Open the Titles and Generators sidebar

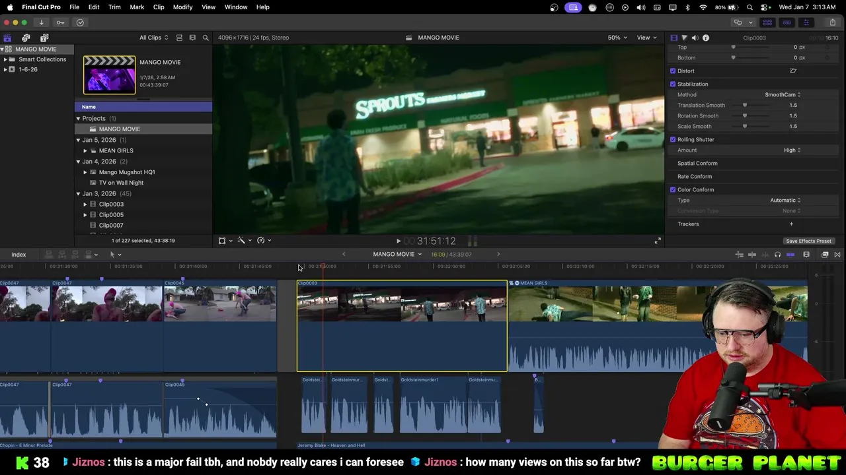[44, 38]
